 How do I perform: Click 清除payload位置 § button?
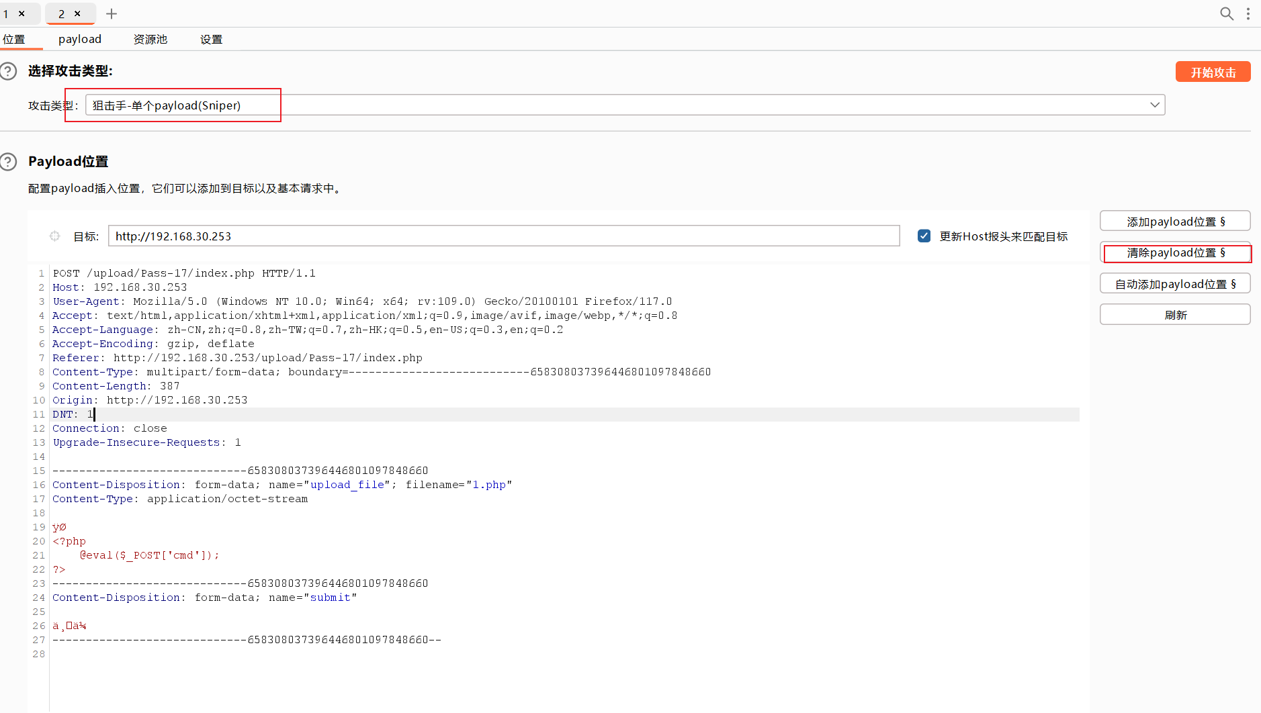[1175, 252]
